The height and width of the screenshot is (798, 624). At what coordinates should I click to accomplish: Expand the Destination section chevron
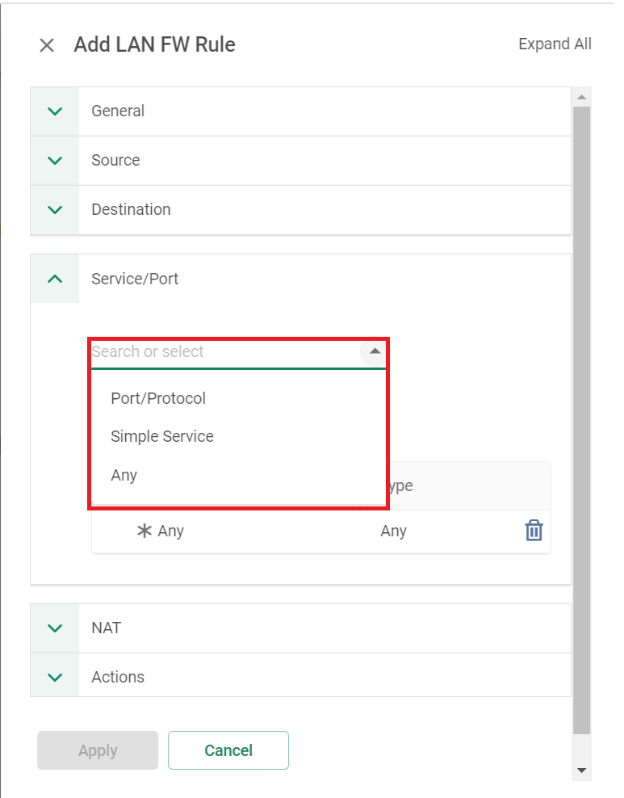pyautogui.click(x=55, y=210)
